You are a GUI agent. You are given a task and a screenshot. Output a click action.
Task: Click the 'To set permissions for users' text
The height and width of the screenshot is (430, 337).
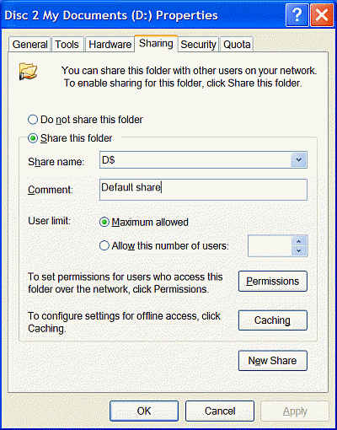(x=126, y=282)
